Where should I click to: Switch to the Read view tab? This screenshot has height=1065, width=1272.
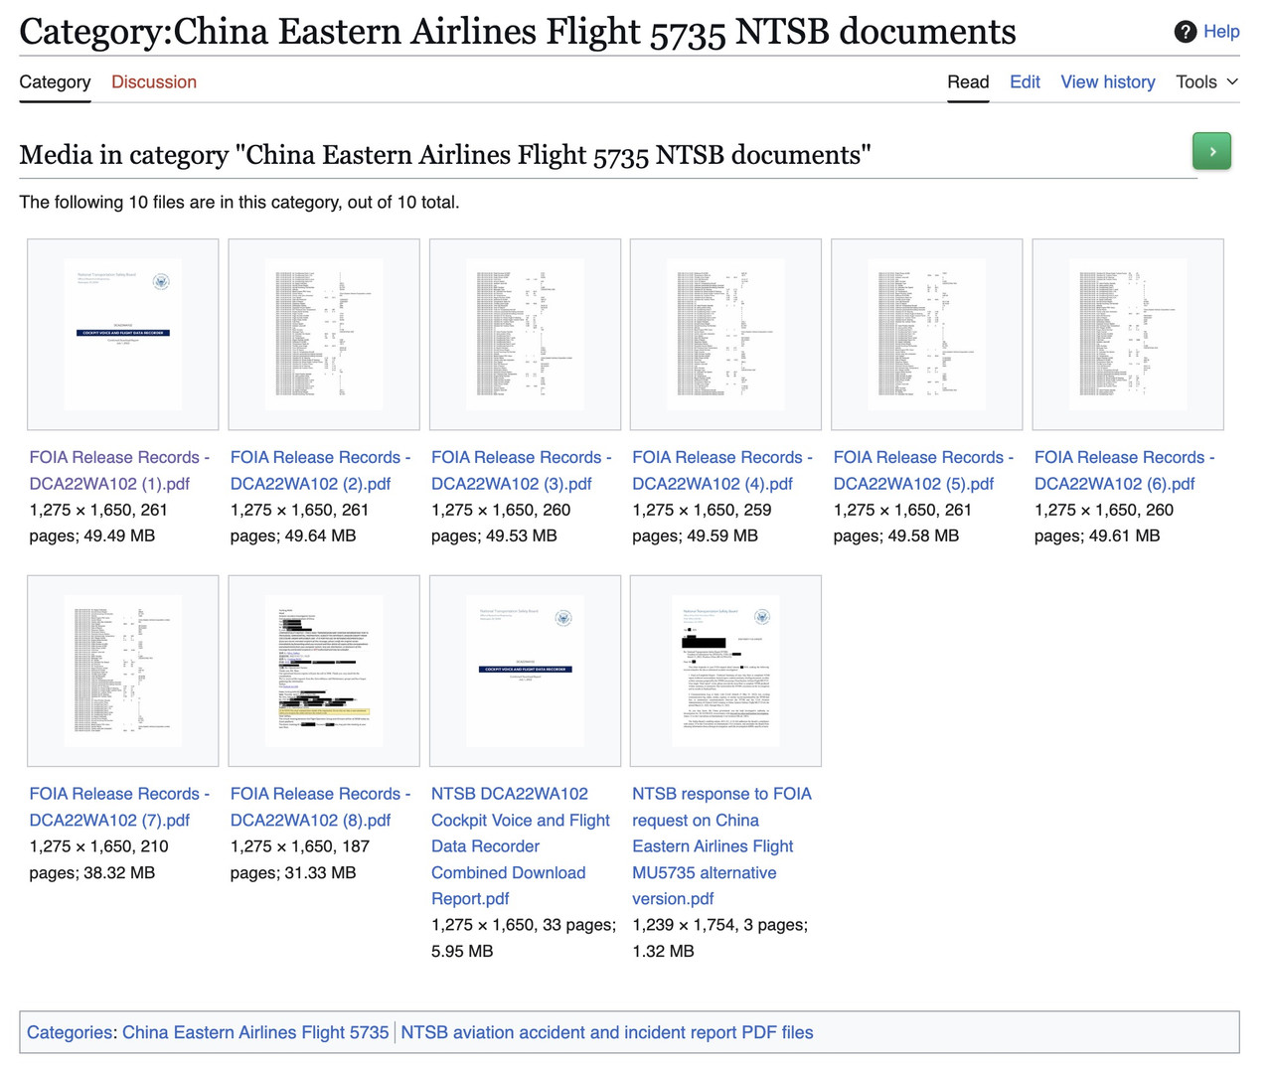tap(968, 81)
